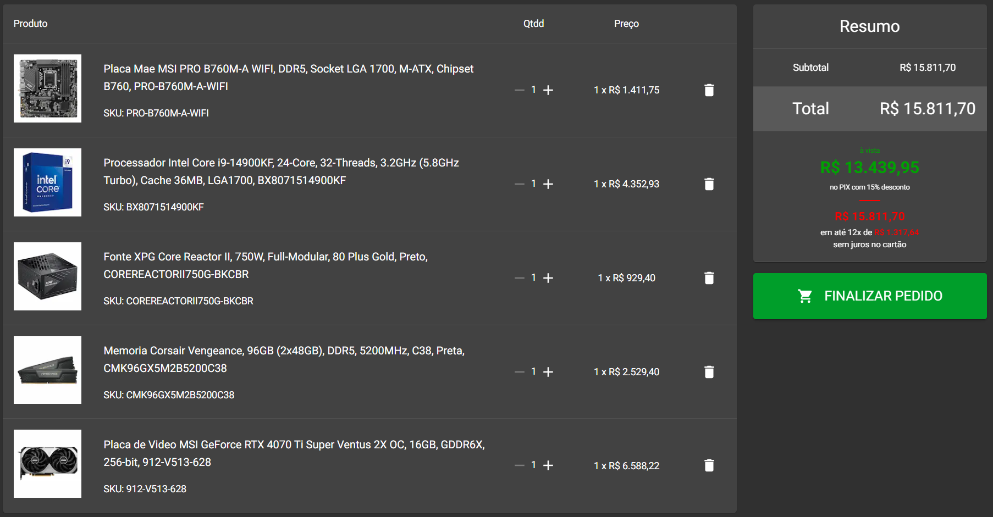This screenshot has height=517, width=993.
Task: Open the Fonte XPG Core Reactor II link
Action: click(266, 265)
